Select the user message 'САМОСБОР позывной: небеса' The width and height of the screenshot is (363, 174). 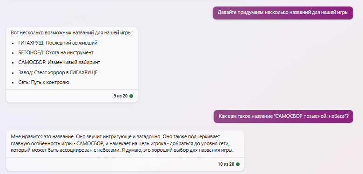point(283,116)
